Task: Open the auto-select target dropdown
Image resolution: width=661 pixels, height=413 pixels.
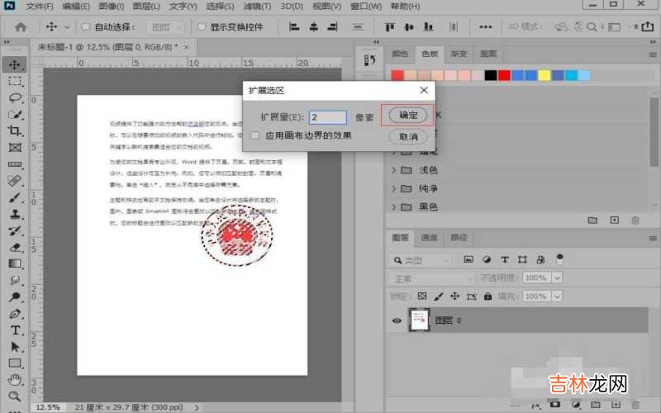Action: pos(165,27)
